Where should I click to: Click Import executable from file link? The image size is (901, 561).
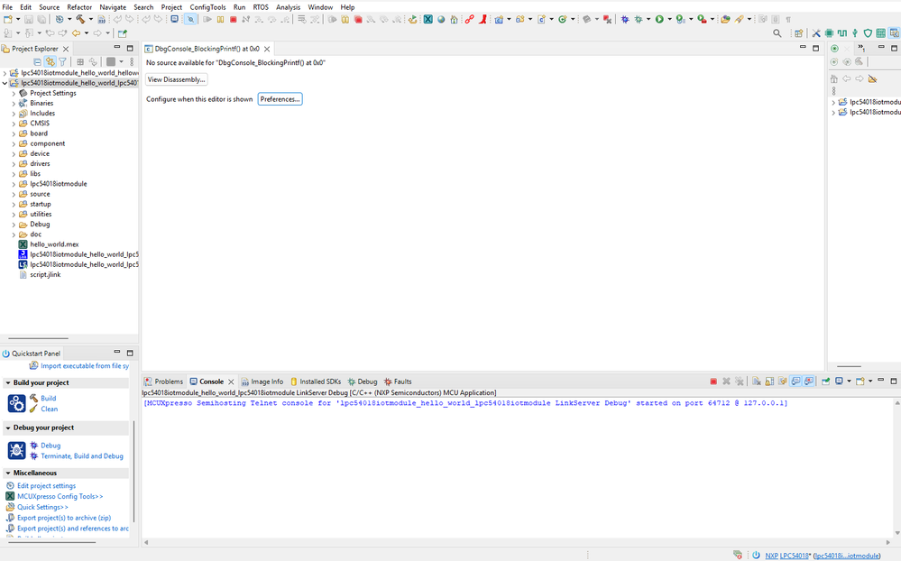point(85,366)
